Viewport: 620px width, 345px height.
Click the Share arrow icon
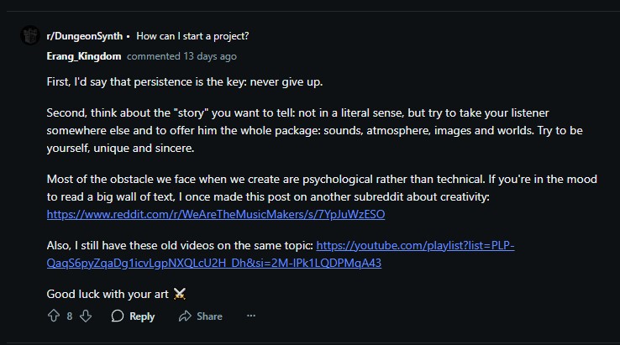[x=185, y=316]
